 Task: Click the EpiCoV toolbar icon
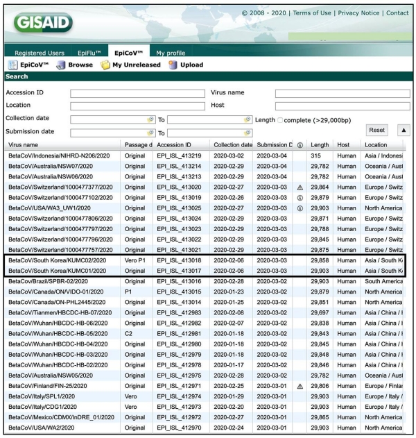point(12,65)
